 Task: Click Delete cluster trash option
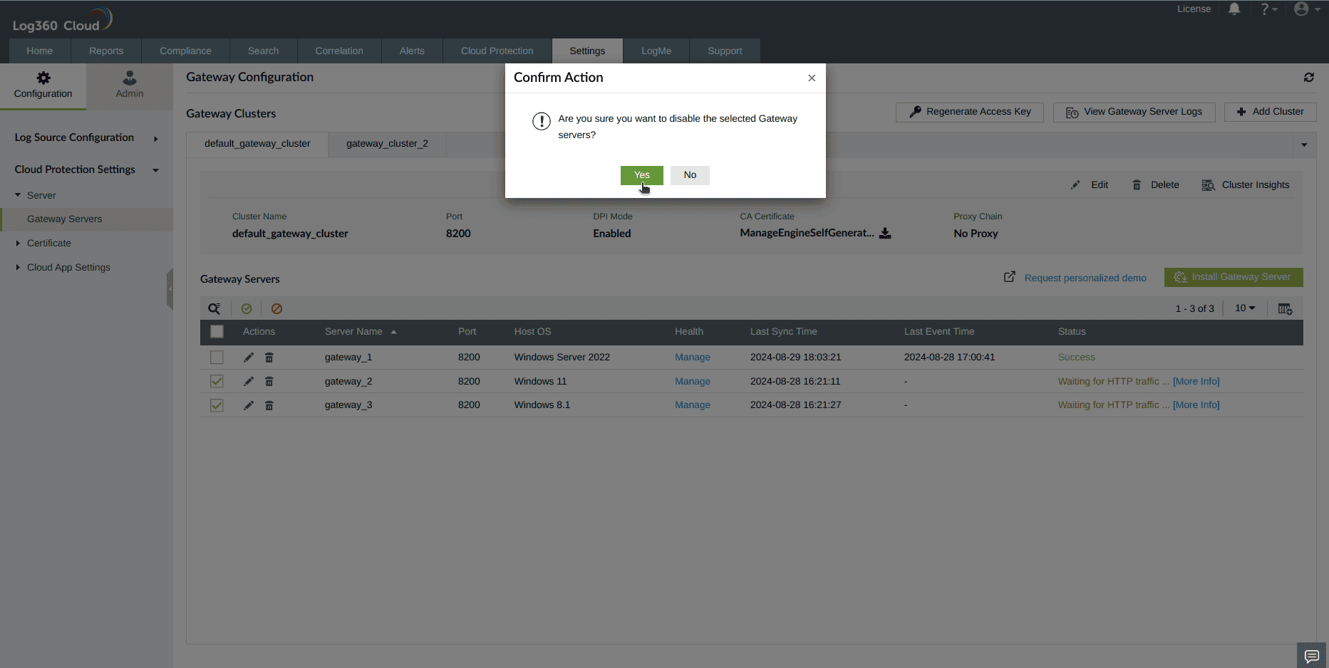coord(1155,185)
